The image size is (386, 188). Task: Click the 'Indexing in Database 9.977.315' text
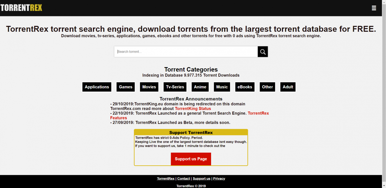[x=191, y=75]
